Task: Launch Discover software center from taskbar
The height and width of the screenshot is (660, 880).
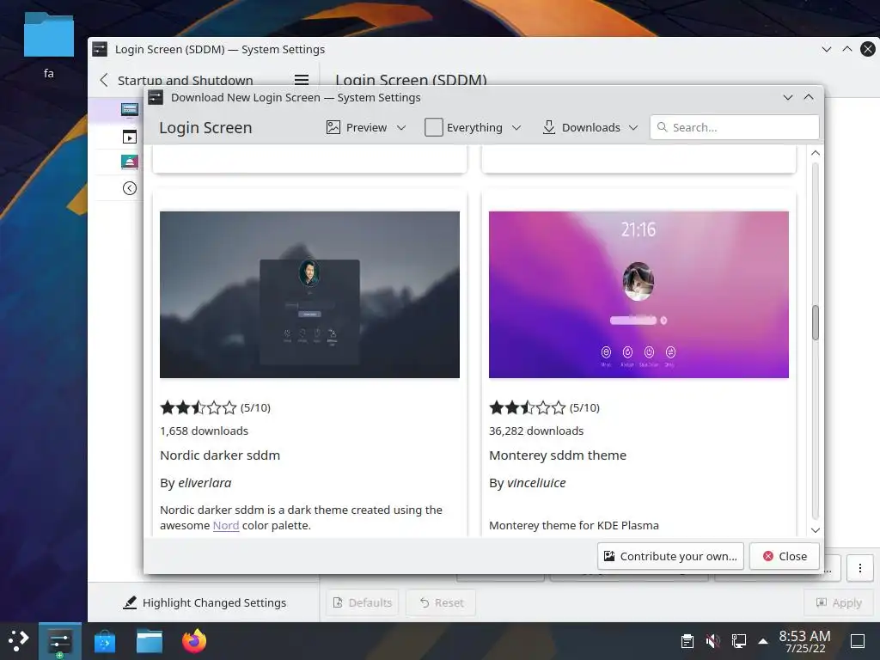Action: click(x=104, y=641)
